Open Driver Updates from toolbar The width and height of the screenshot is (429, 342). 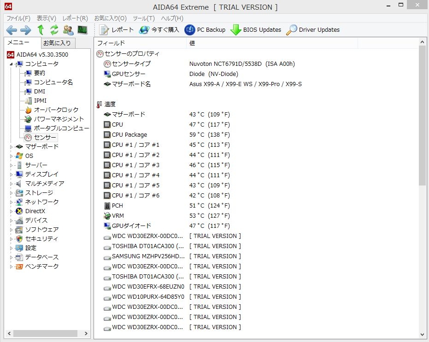[313, 30]
